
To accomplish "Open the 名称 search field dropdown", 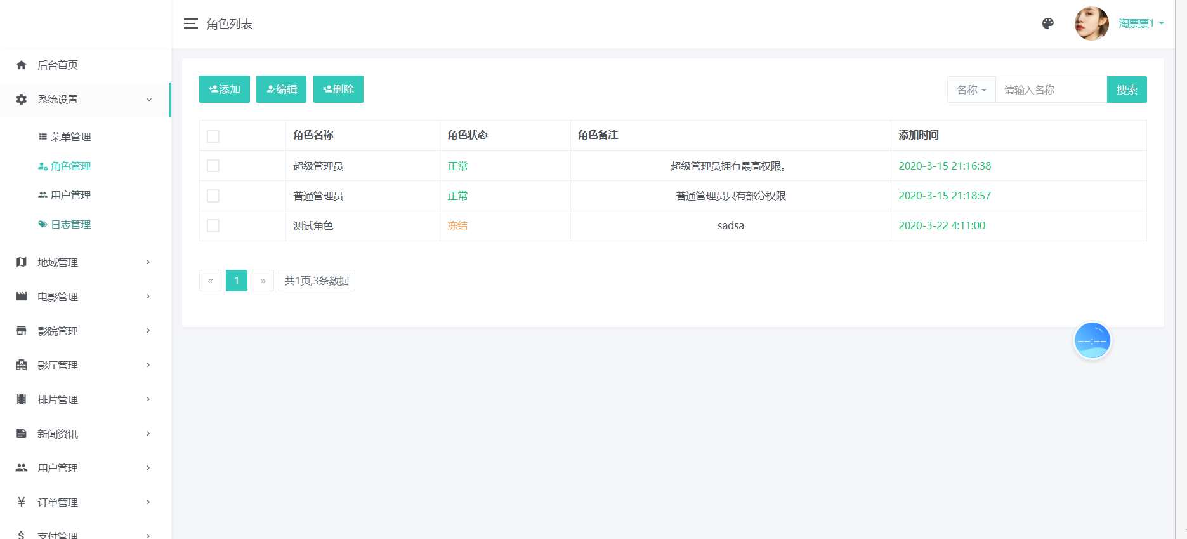I will [971, 90].
